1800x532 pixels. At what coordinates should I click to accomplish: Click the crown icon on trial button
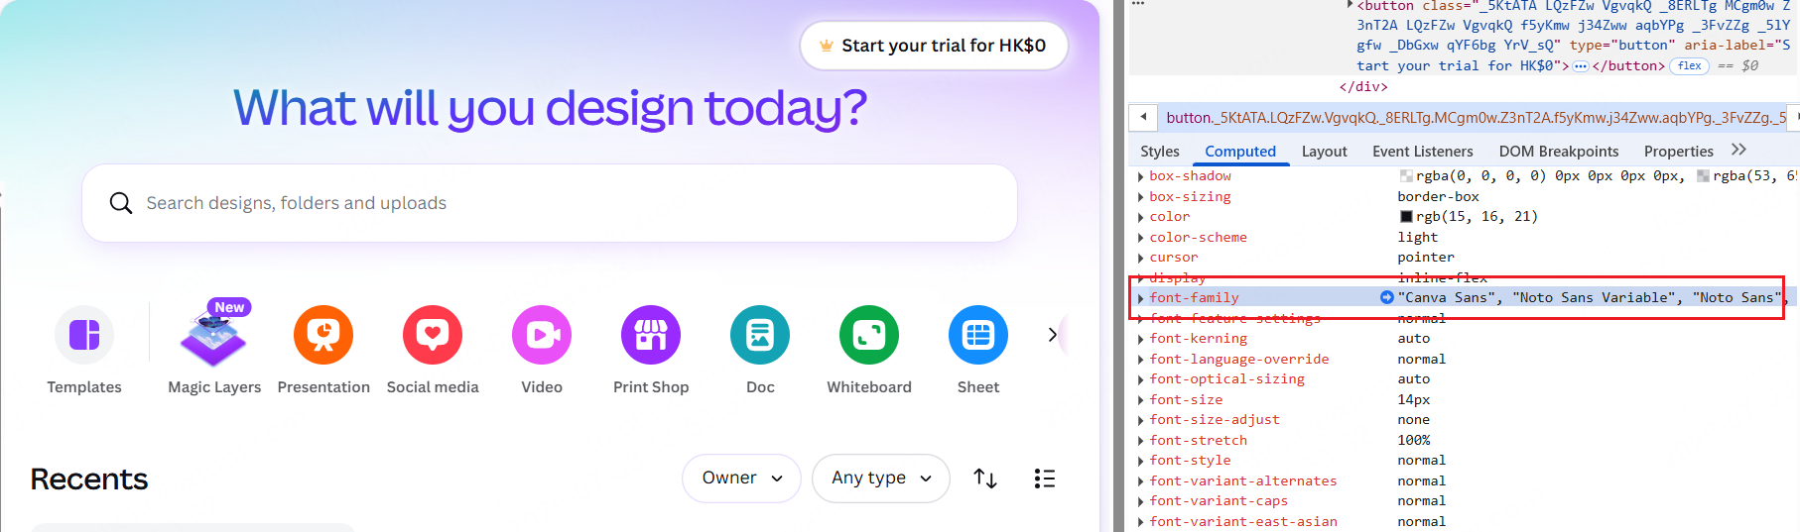point(826,46)
